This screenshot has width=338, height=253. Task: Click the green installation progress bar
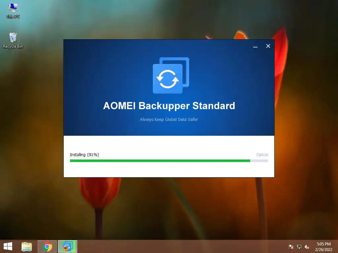169,161
